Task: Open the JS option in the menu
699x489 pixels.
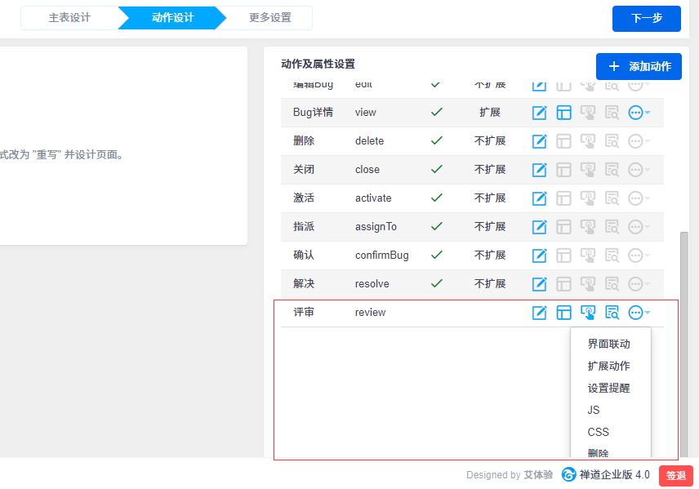Action: tap(594, 410)
